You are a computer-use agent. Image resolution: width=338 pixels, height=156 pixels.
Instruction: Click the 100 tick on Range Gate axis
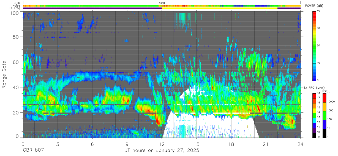[15, 13]
